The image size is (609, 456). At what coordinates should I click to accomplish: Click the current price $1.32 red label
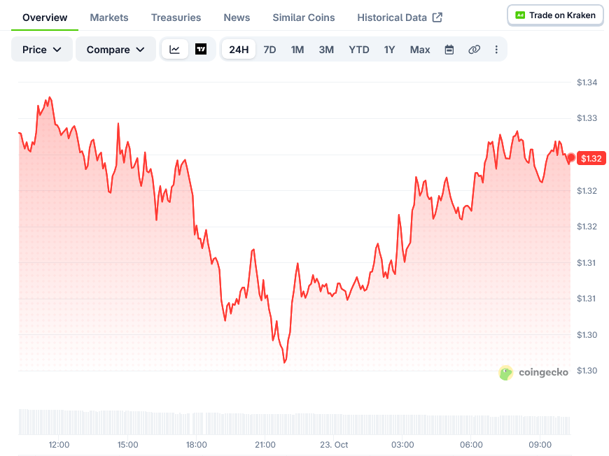click(x=591, y=158)
